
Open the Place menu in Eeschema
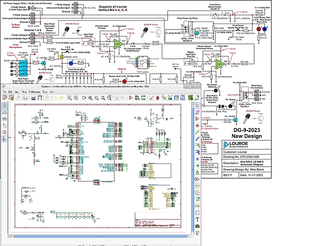click(x=24, y=92)
